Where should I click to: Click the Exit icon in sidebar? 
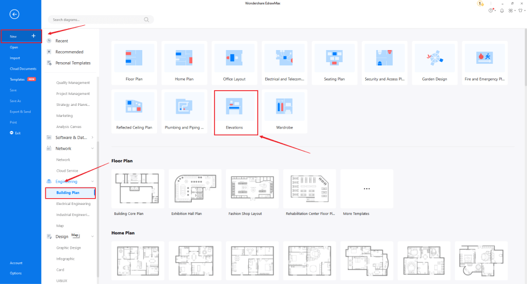click(12, 133)
